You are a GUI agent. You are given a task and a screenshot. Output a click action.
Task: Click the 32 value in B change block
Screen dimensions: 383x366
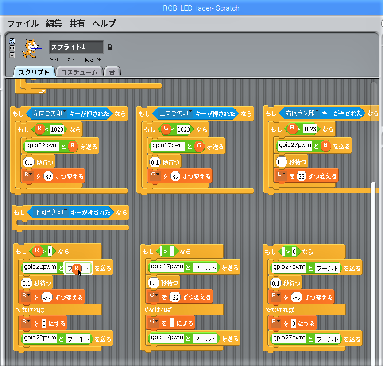[302, 176]
